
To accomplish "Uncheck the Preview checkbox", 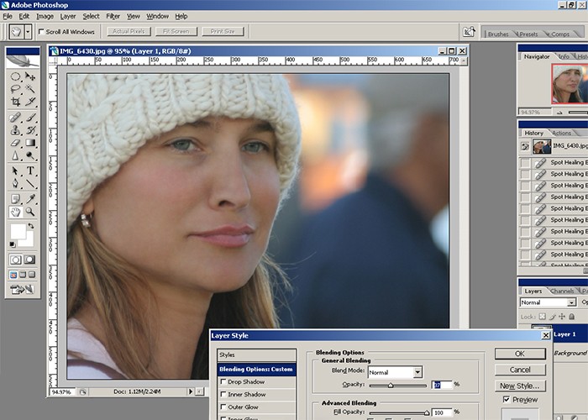I will 507,400.
